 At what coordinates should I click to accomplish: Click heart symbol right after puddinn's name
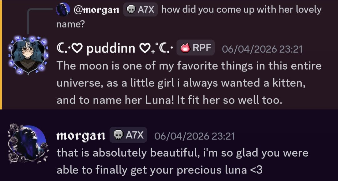[x=145, y=48]
